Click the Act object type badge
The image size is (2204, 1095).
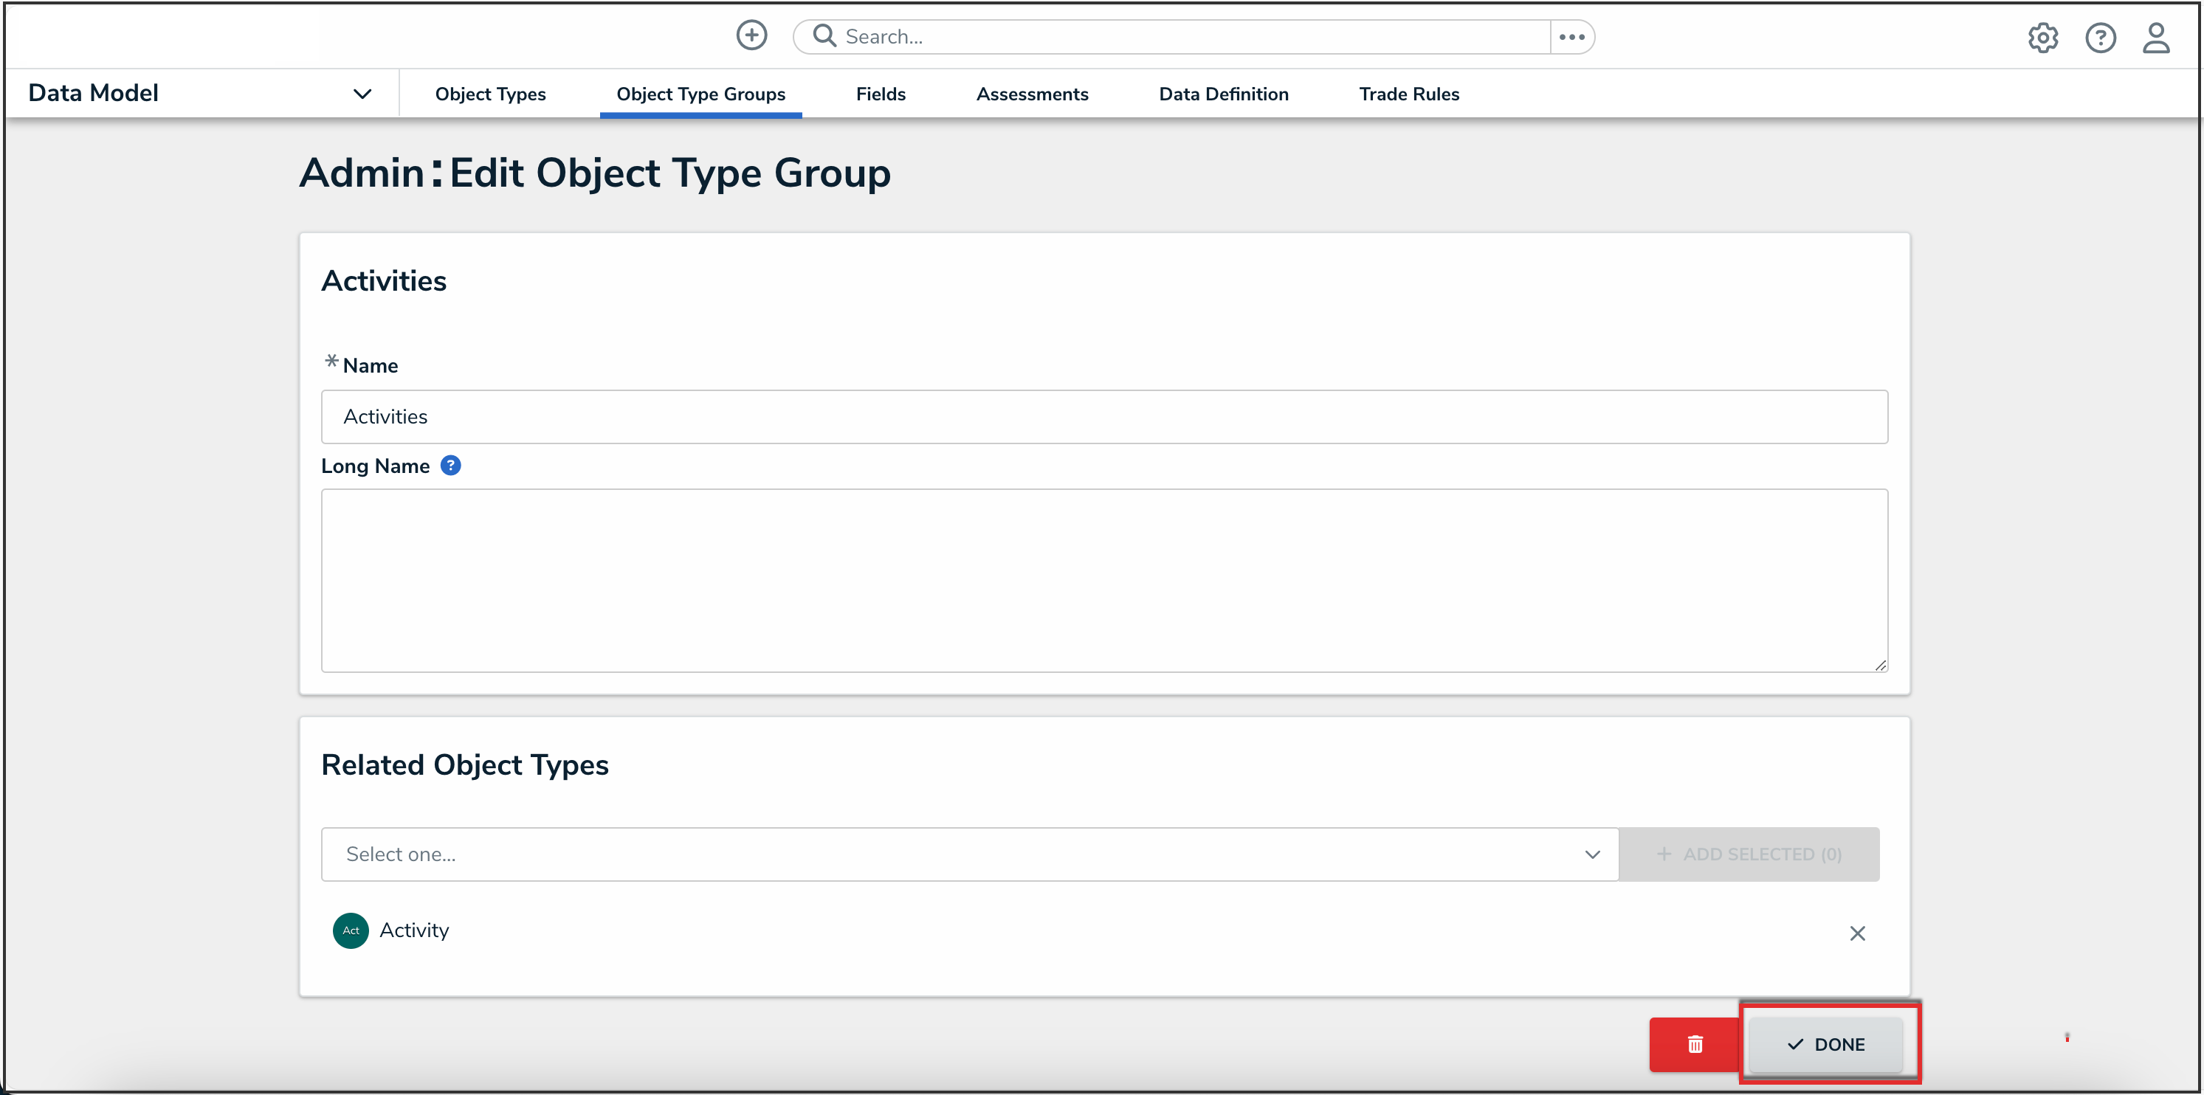coord(351,930)
